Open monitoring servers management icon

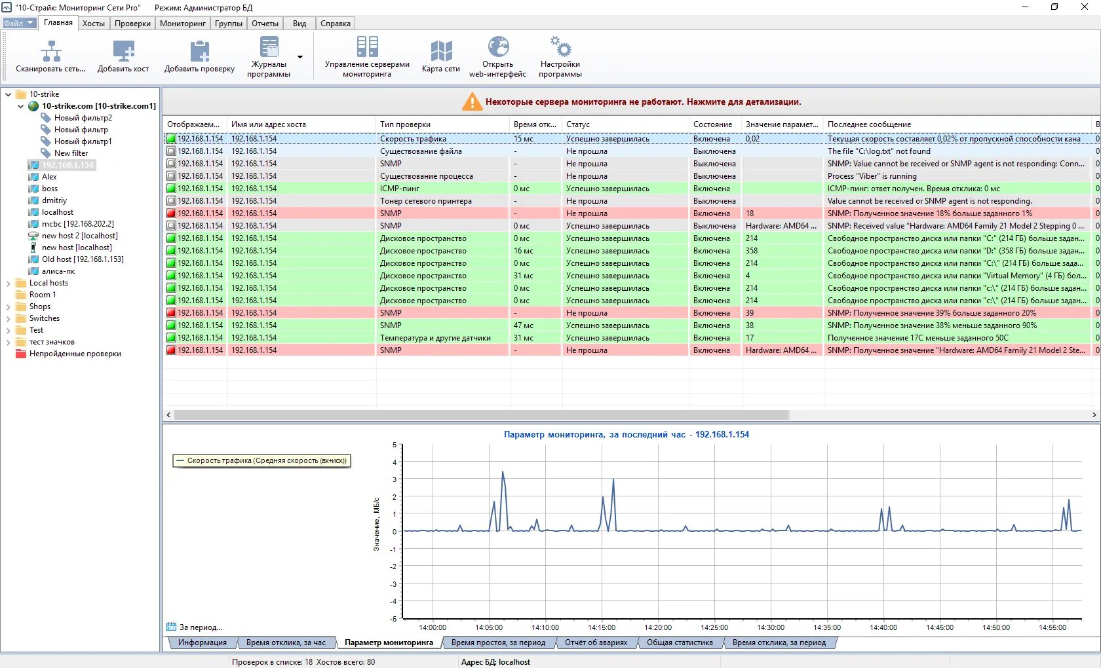tap(367, 46)
